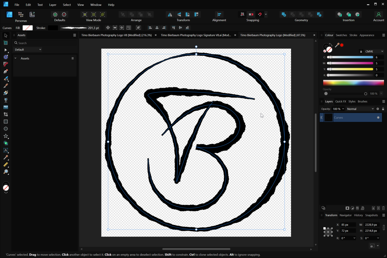The width and height of the screenshot is (387, 258).
Task: Select the Node tool
Action: pos(6,50)
